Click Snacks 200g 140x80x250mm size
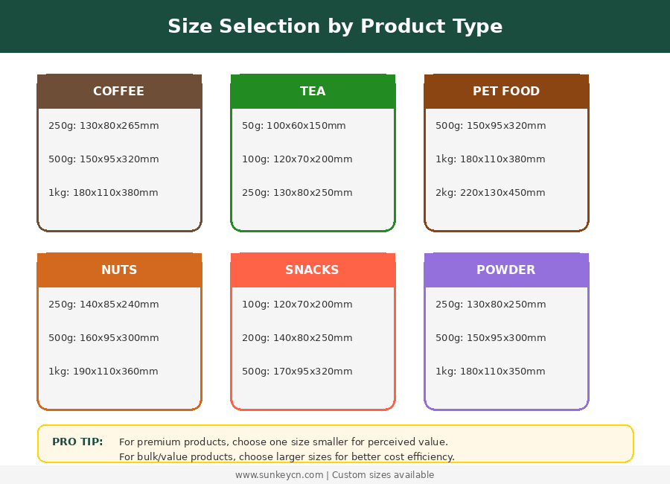The height and width of the screenshot is (484, 670). pyautogui.click(x=297, y=338)
